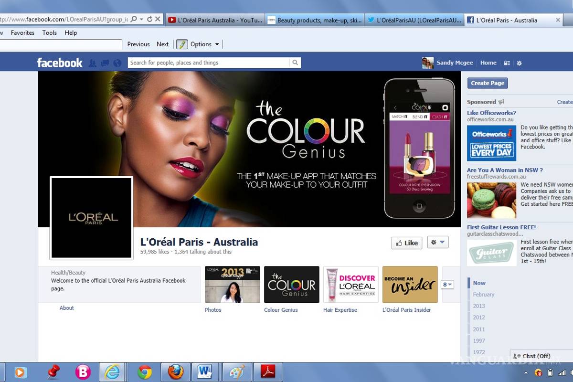Switch to the L'OréalParisAU Twitter tab
The height and width of the screenshot is (382, 573).
tap(414, 20)
